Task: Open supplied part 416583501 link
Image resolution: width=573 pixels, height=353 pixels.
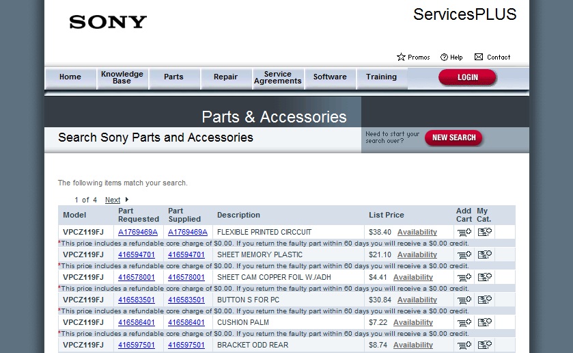Action: [x=186, y=300]
